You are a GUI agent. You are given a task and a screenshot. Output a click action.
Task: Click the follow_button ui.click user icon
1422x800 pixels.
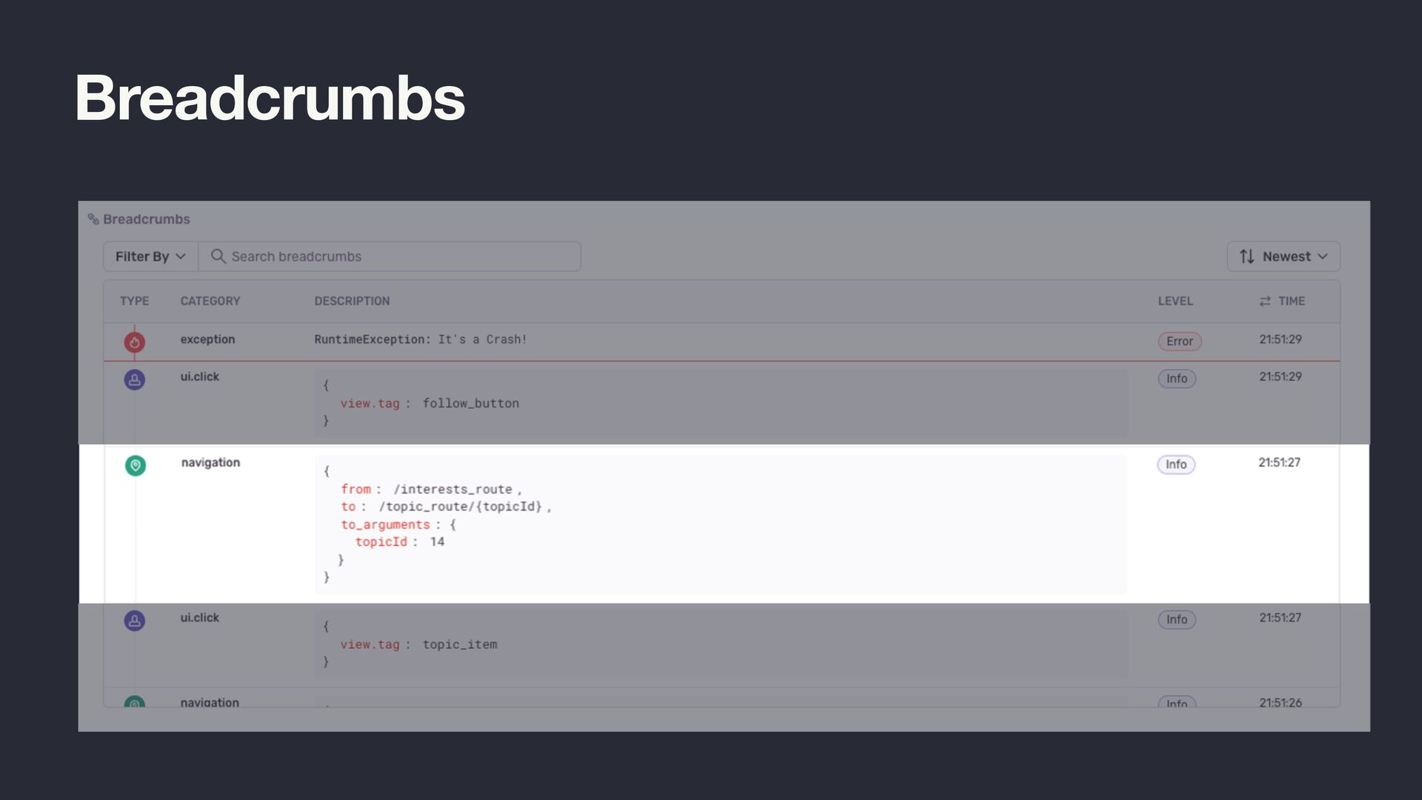[134, 380]
